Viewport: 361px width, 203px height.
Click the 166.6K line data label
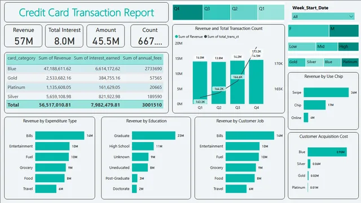[x=237, y=77]
